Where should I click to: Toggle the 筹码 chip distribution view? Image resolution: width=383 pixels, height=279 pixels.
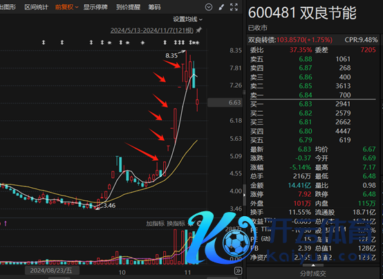click(154, 7)
